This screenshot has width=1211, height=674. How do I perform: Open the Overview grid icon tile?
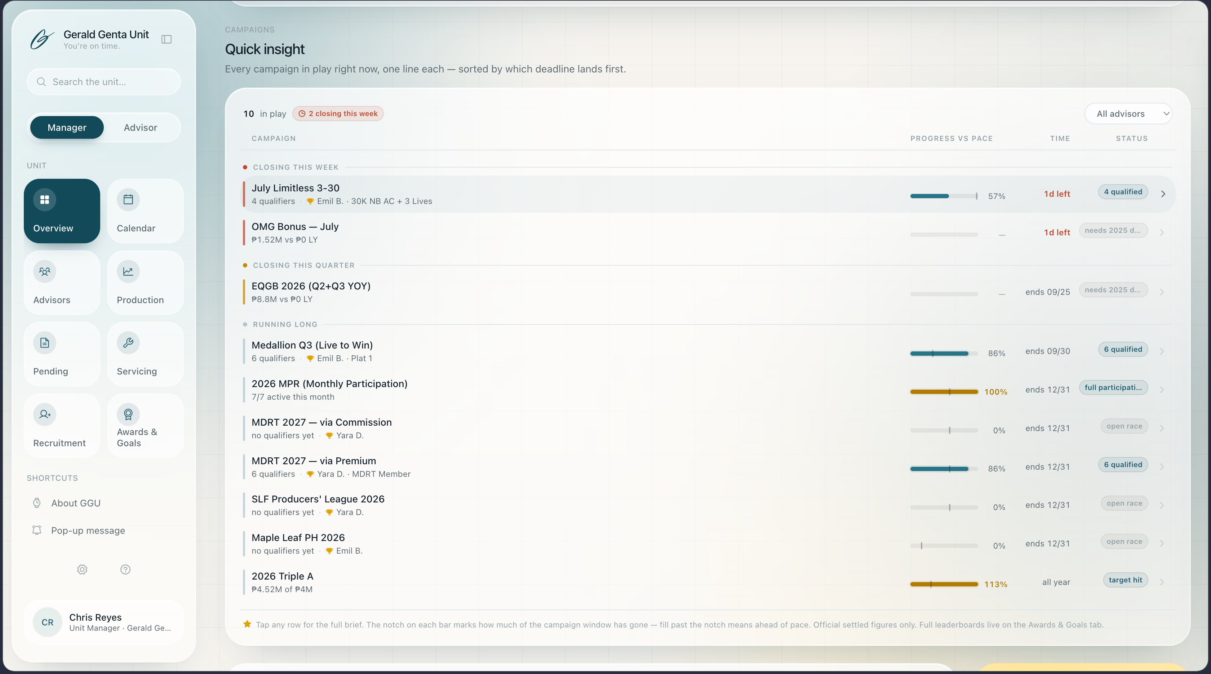click(62, 211)
